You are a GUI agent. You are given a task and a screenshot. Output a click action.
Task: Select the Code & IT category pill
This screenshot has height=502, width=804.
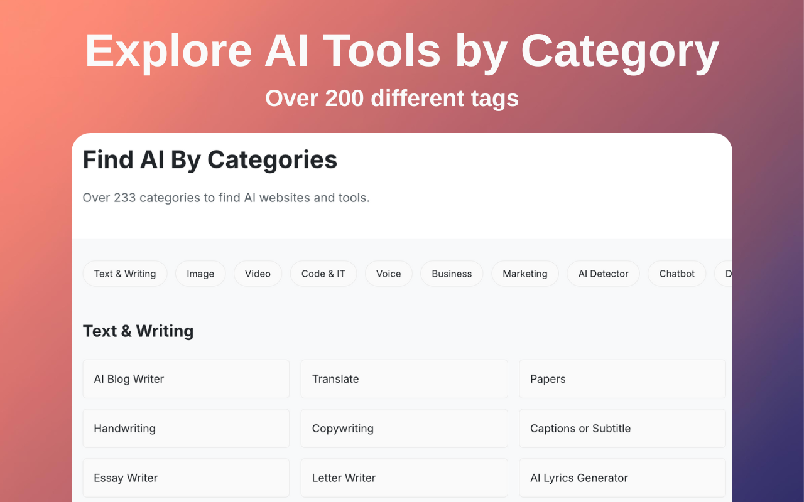[x=323, y=274]
